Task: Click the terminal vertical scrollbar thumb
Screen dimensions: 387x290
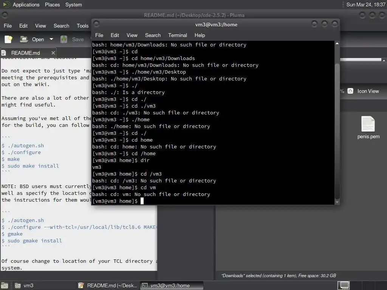Action: 337,131
